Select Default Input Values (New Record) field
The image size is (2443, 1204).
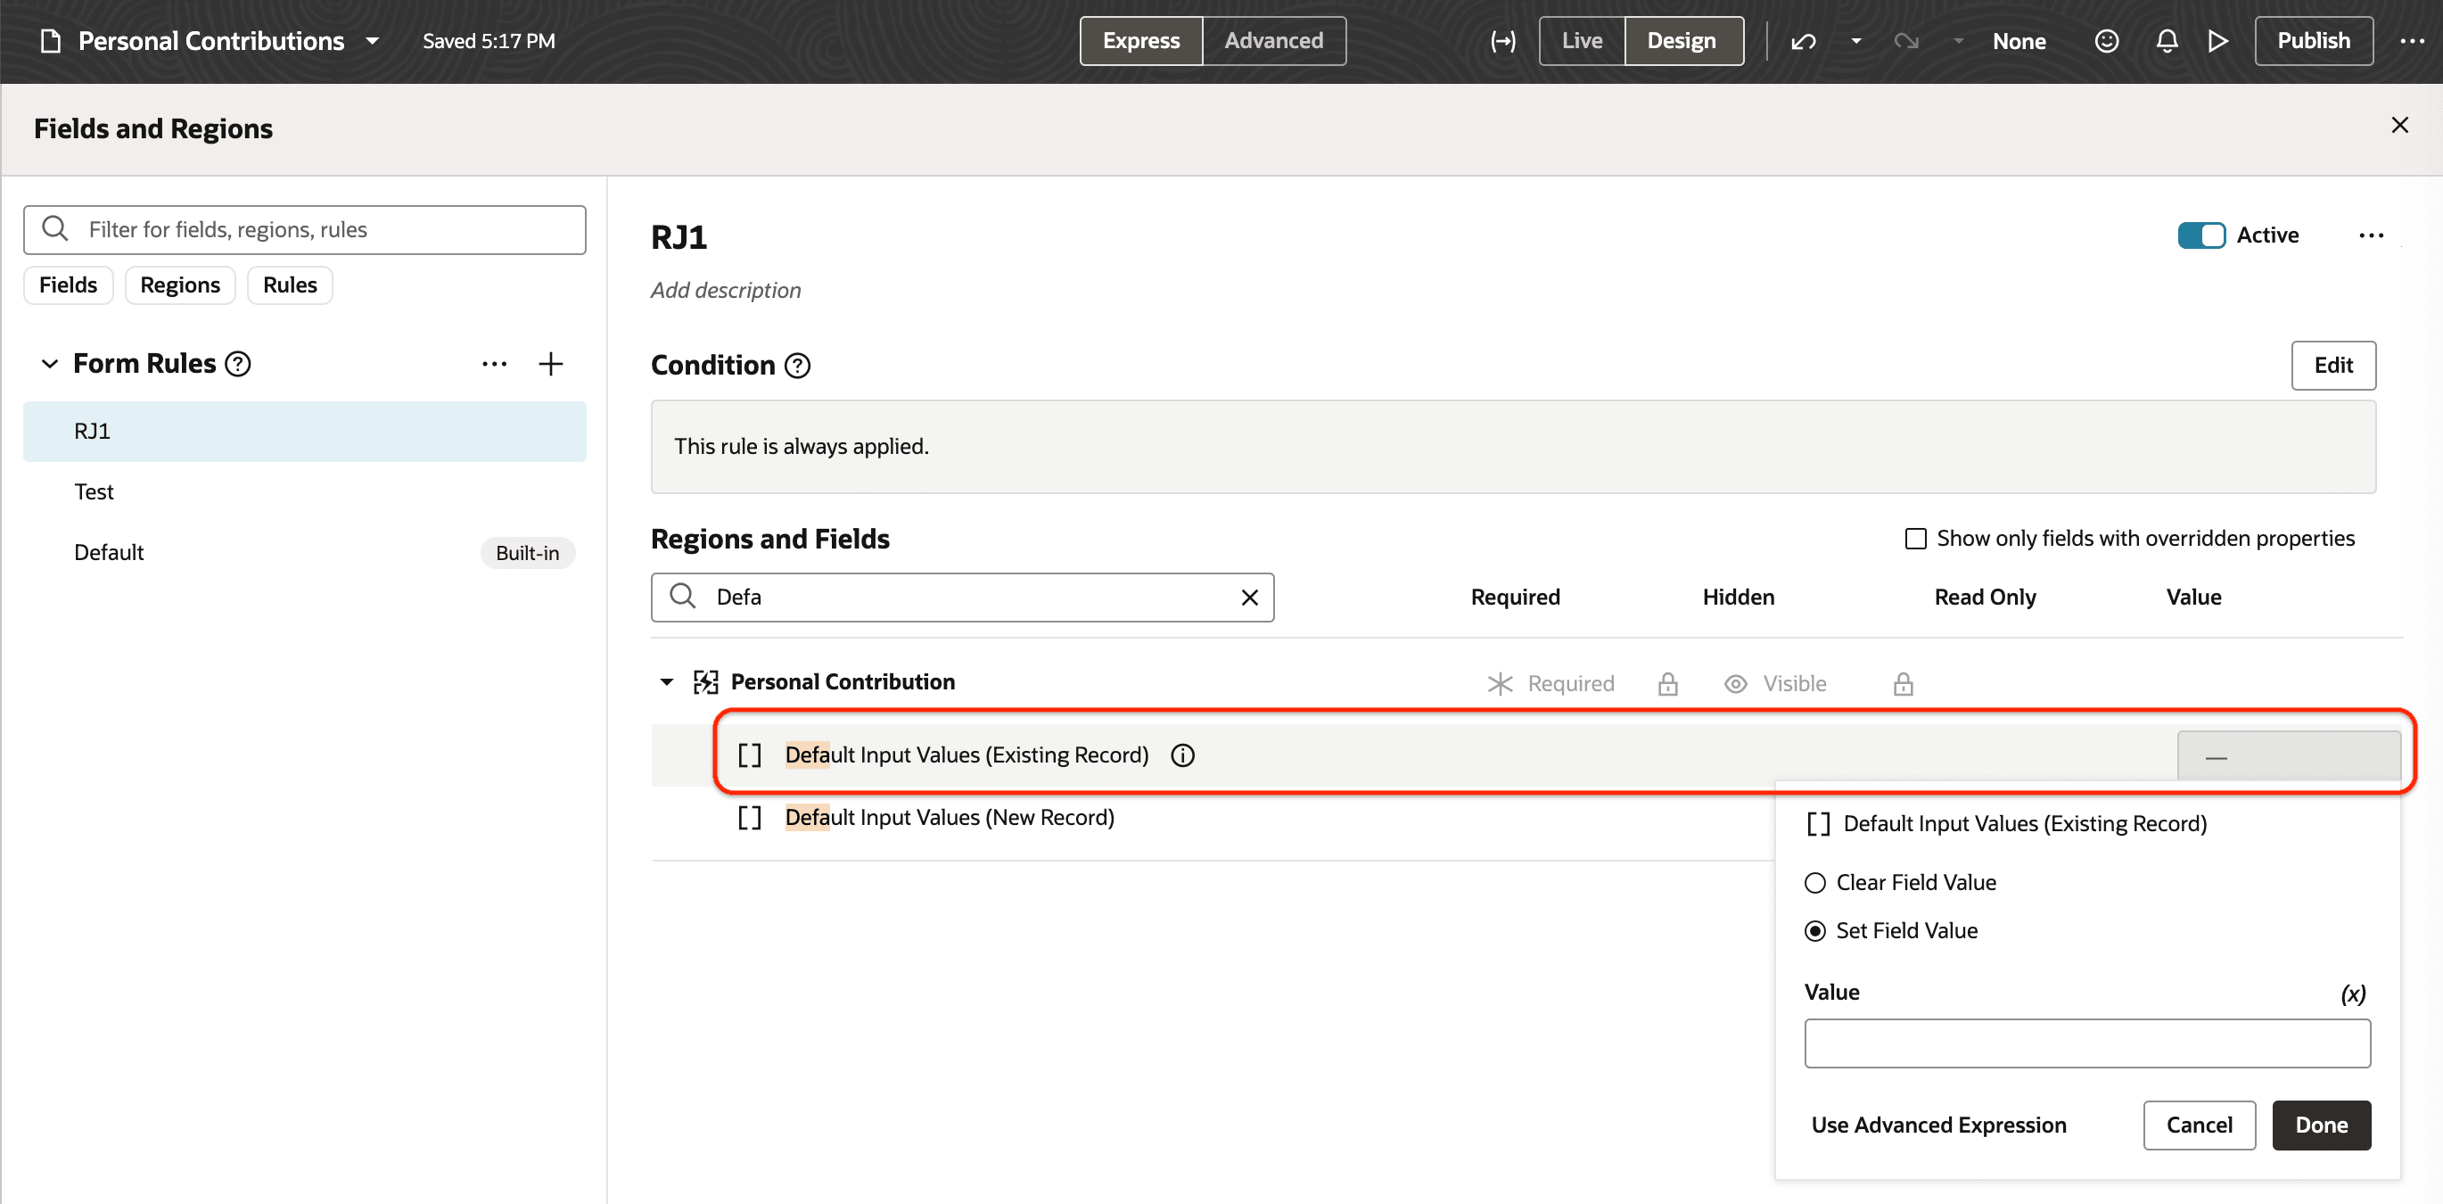click(x=950, y=818)
